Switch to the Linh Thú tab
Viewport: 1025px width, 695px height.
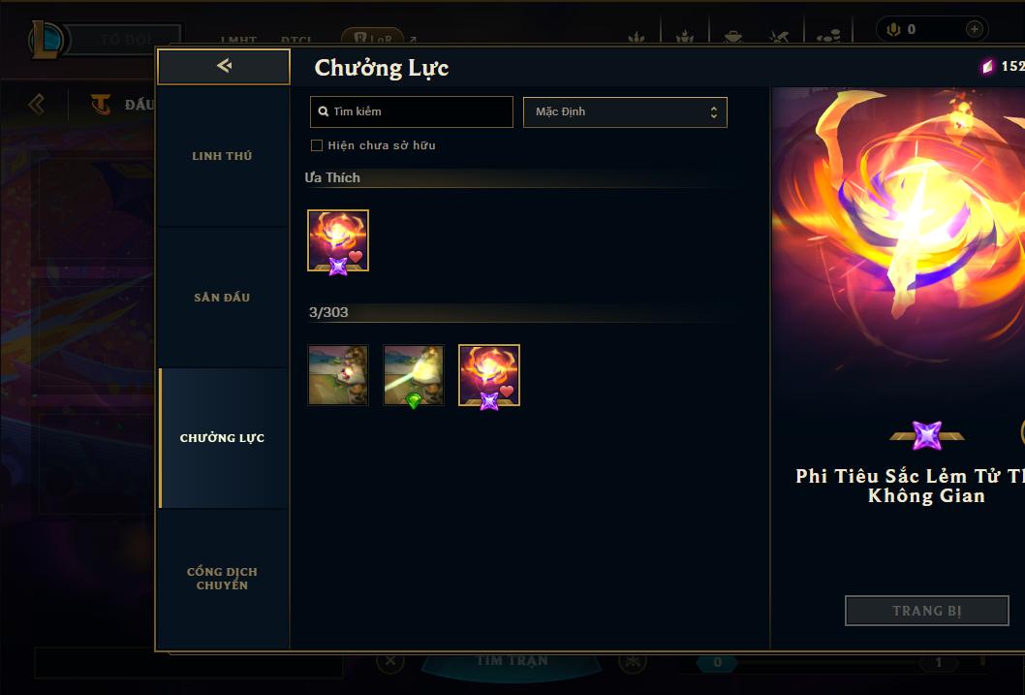[x=222, y=156]
